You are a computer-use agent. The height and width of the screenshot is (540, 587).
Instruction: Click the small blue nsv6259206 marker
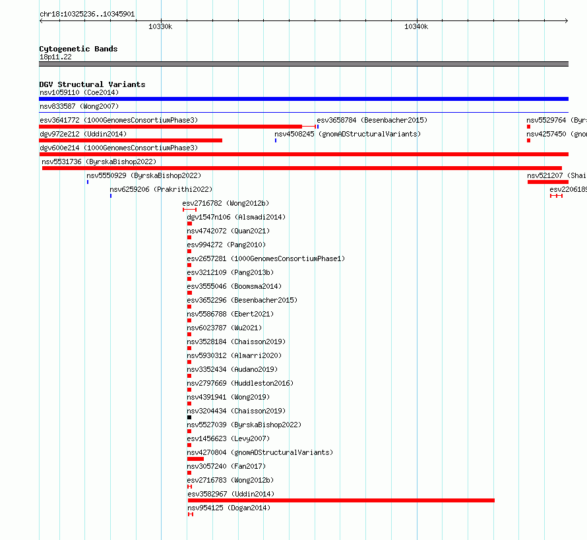[111, 196]
